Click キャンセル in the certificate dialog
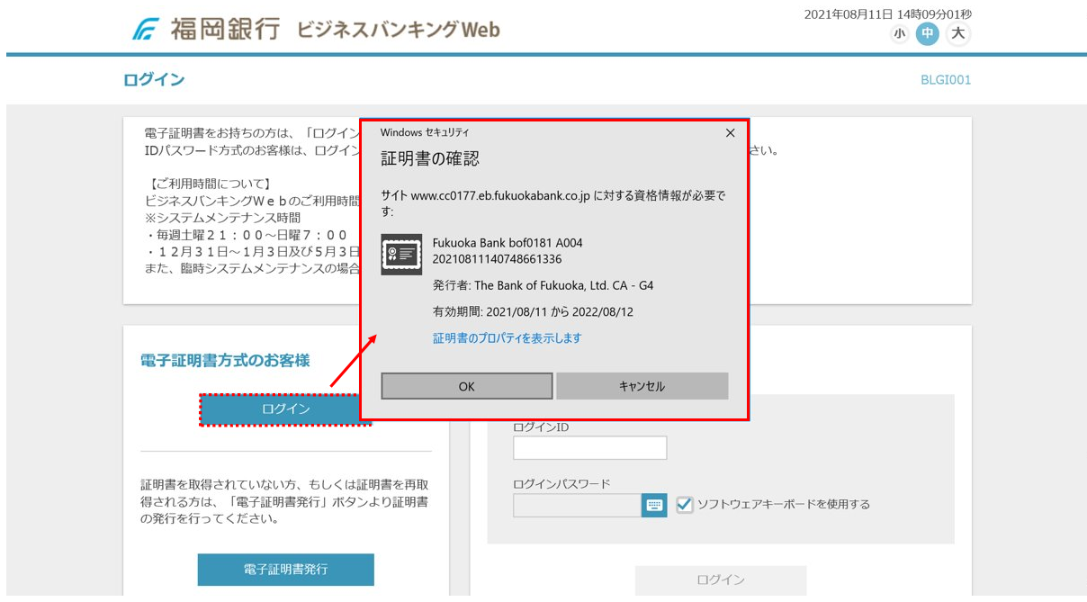The width and height of the screenshot is (1087, 602). [x=642, y=386]
